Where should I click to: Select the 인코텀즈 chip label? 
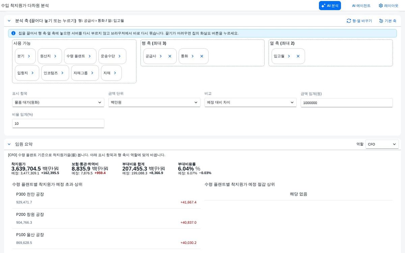(x=51, y=73)
